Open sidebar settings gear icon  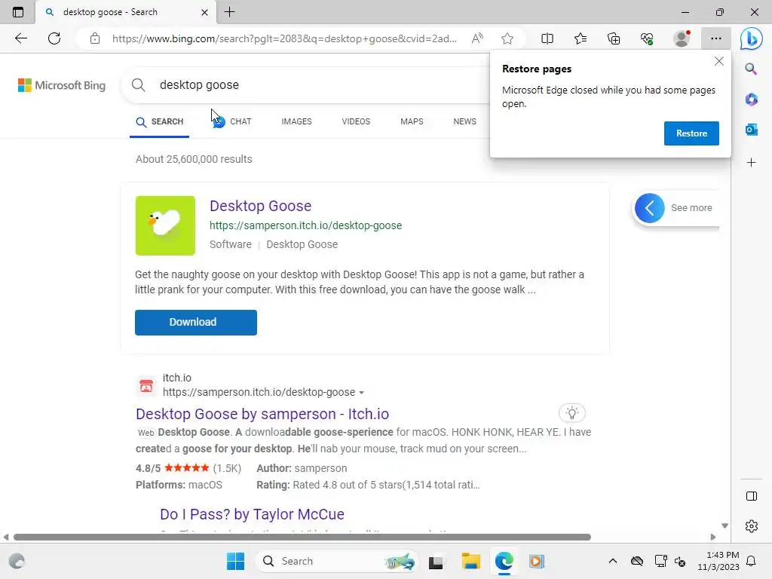click(752, 526)
